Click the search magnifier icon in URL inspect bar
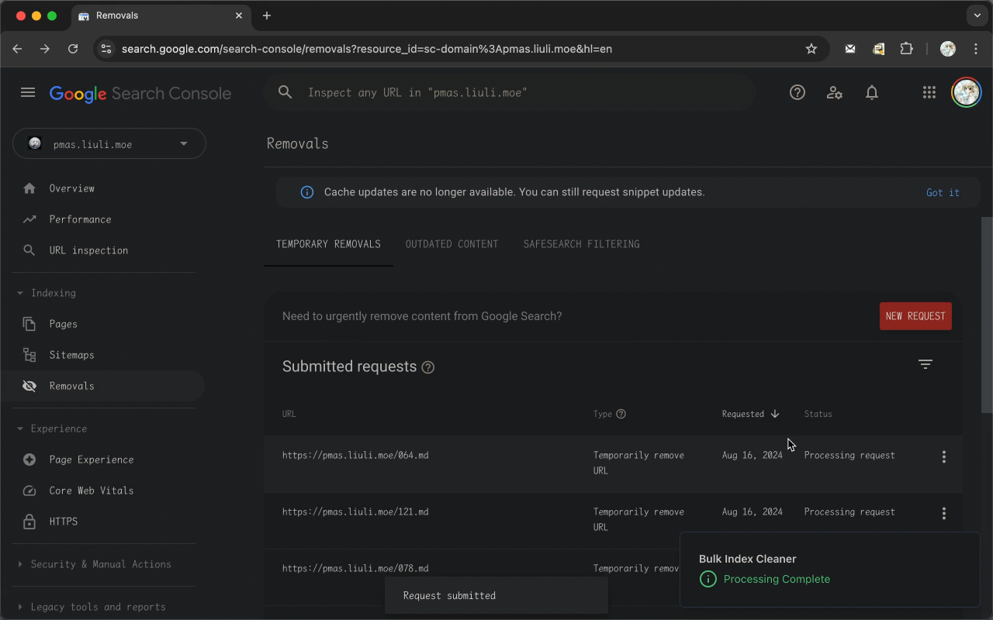This screenshot has width=993, height=620. tap(285, 92)
